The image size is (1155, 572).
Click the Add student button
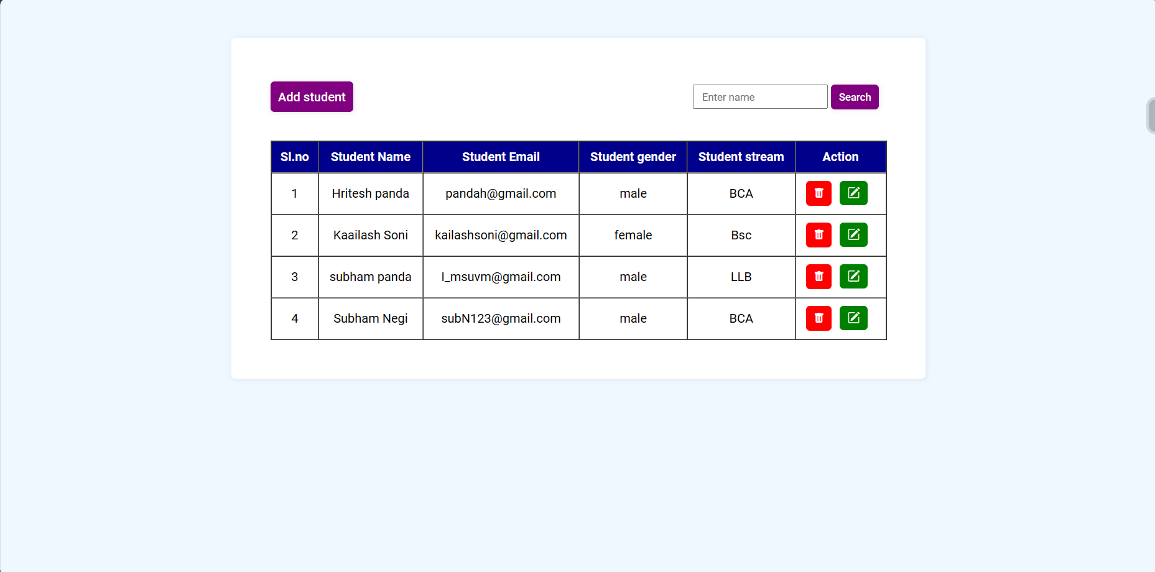tap(312, 97)
